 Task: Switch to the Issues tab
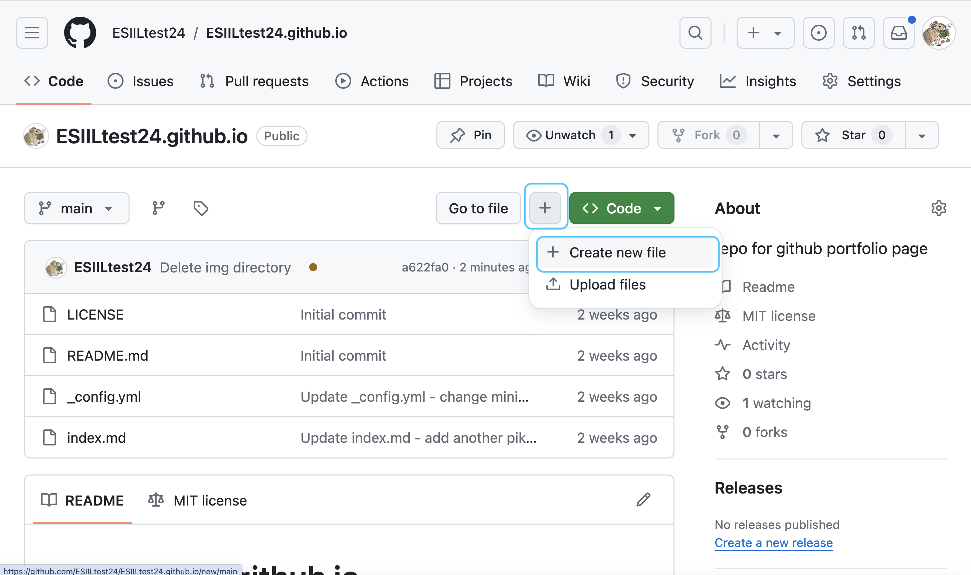pos(141,81)
